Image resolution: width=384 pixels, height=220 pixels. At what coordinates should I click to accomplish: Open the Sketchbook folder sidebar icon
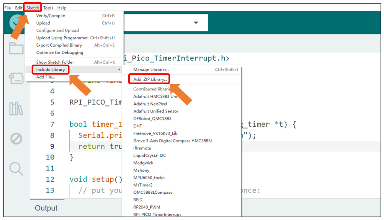pos(16,48)
